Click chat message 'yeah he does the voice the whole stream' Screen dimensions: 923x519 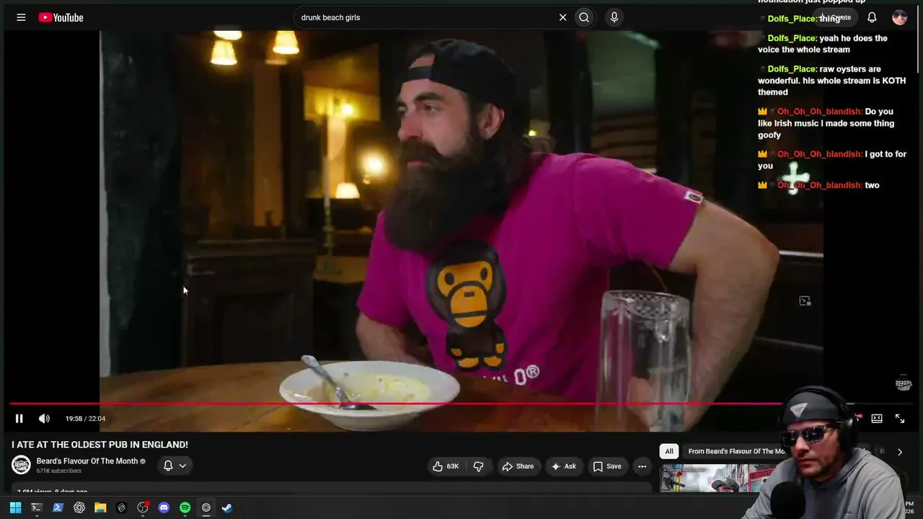coord(823,44)
